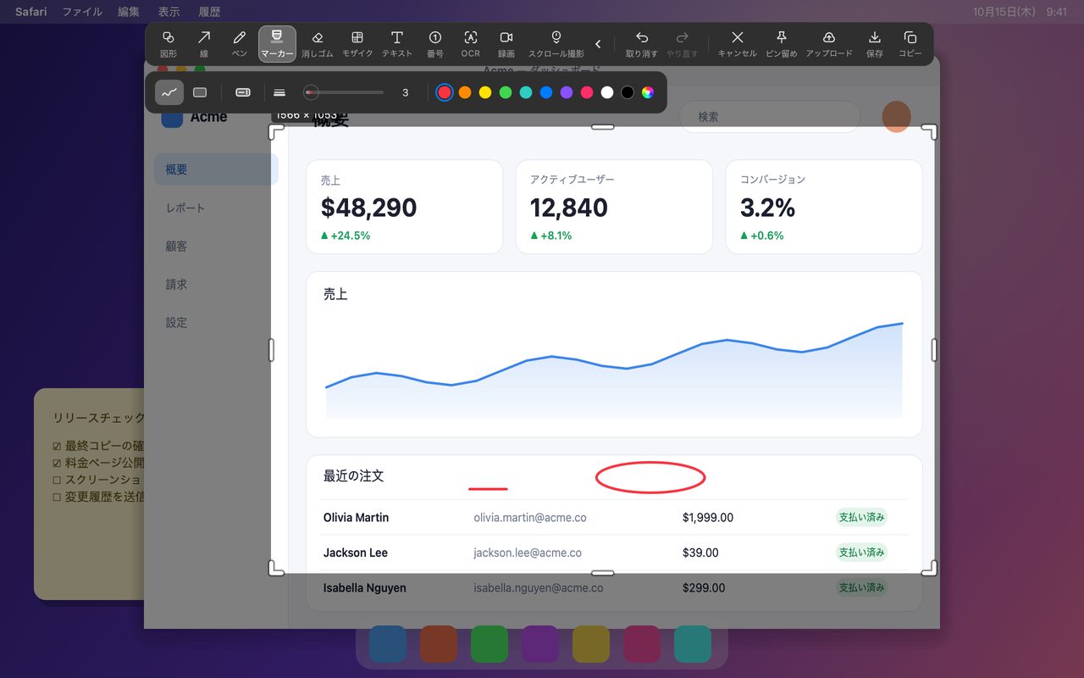The image size is (1084, 678).
Task: Toggle the rounded-end marker style option
Action: [x=243, y=92]
